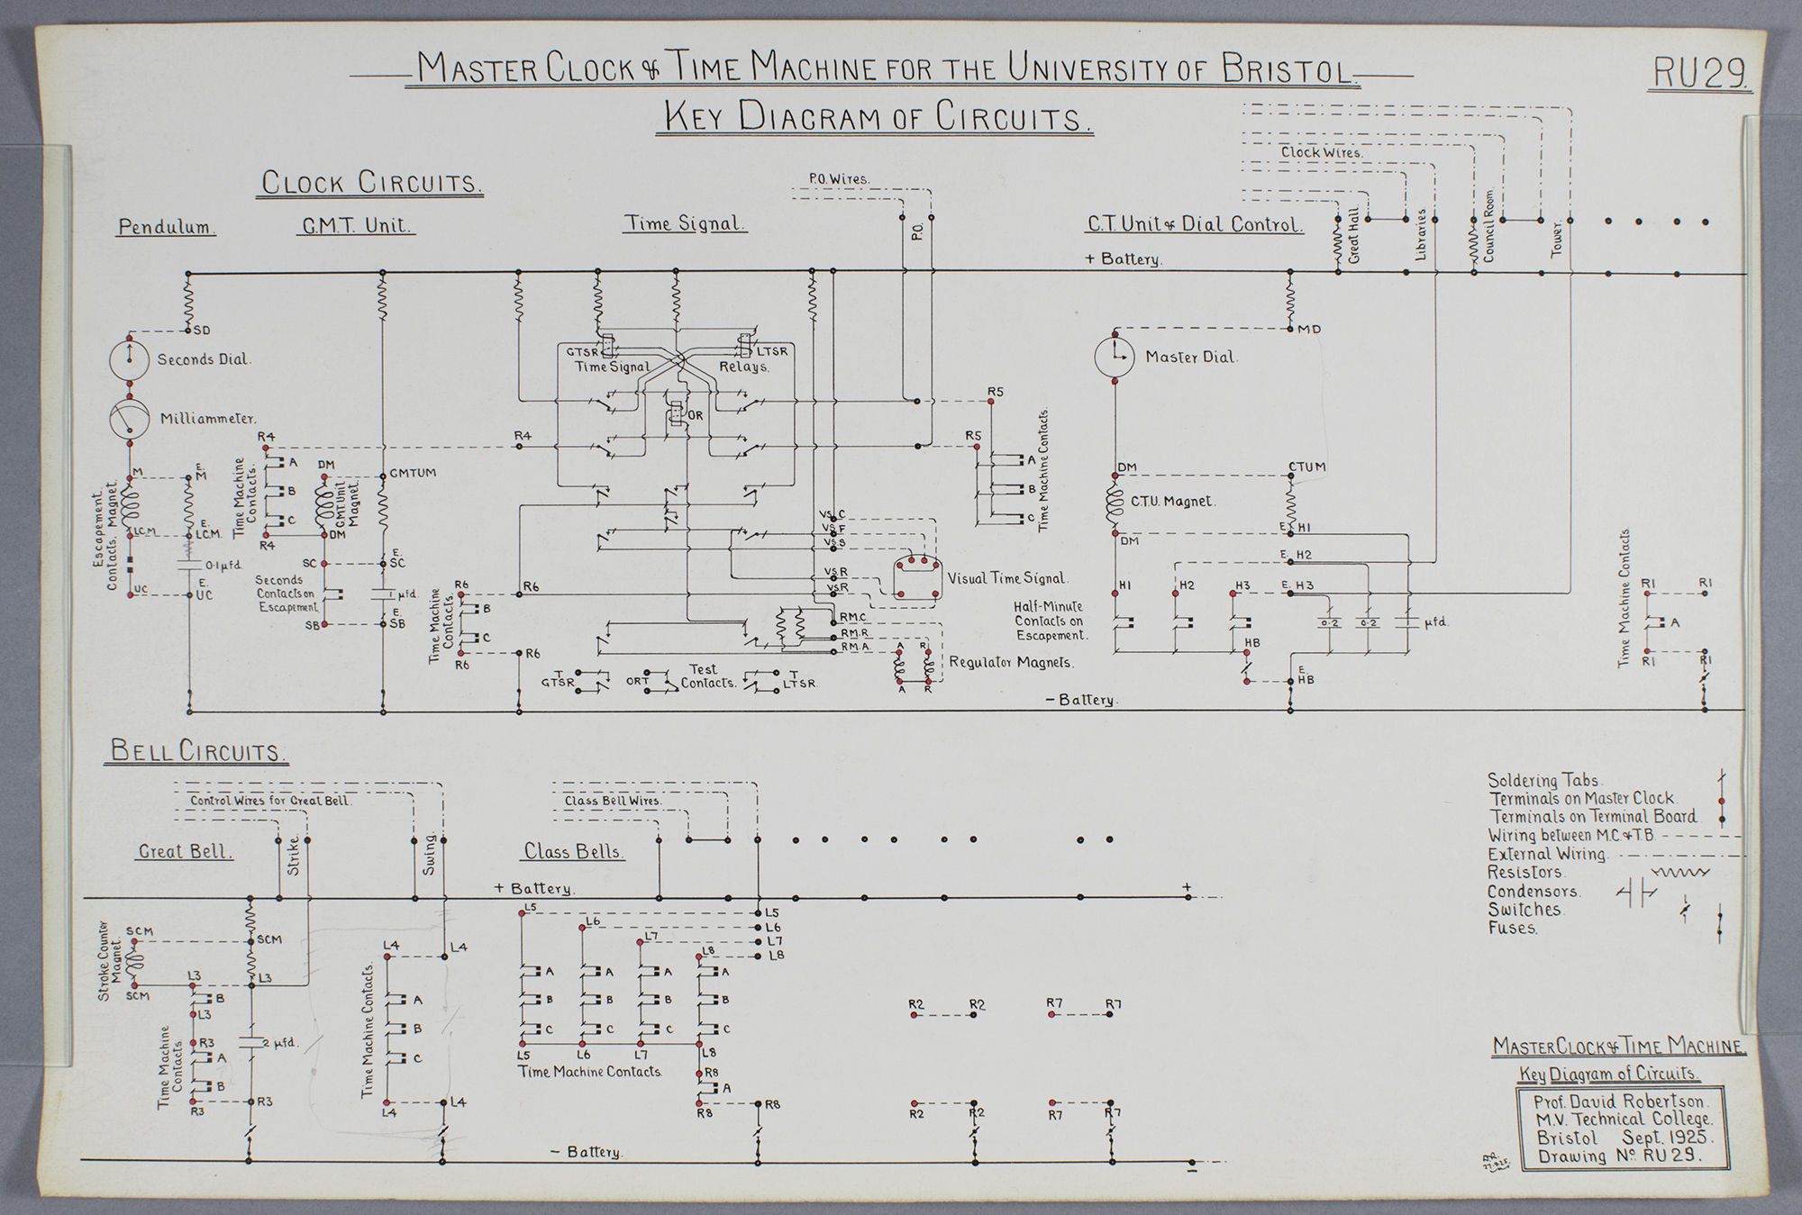Click the Master Dial clock symbol
This screenshot has width=1802, height=1215.
pos(1115,357)
